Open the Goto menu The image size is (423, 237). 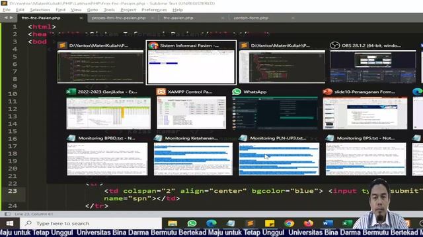(x=93, y=10)
